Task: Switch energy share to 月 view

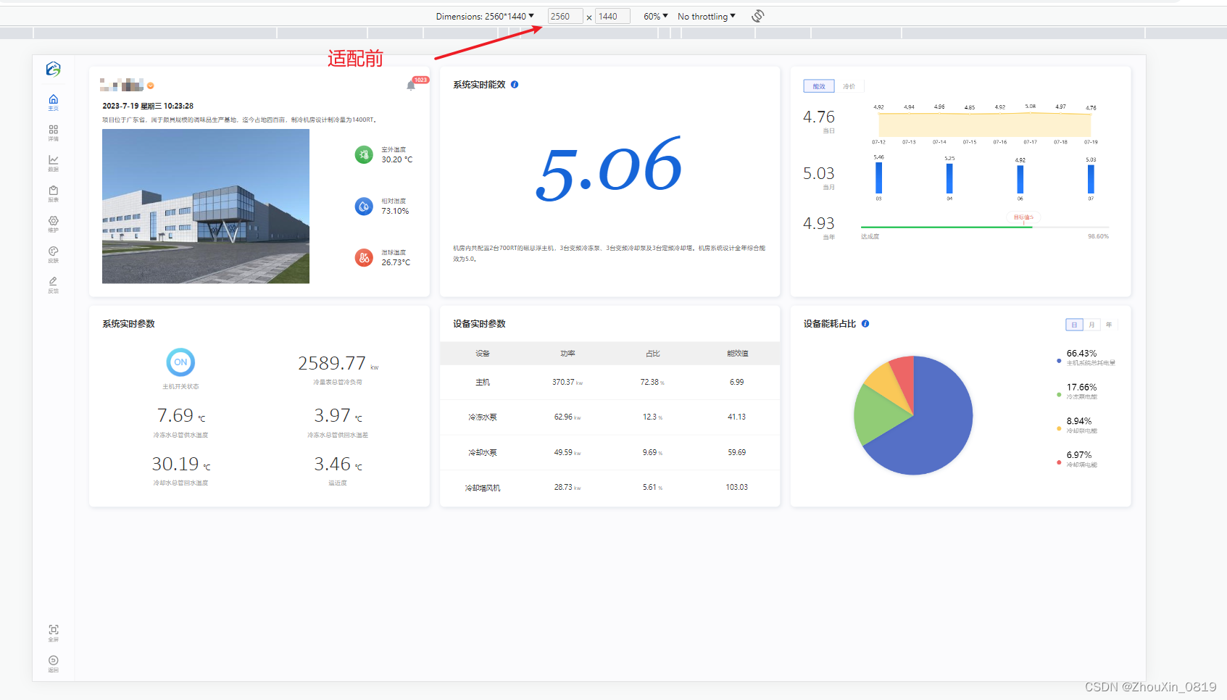Action: (1091, 325)
